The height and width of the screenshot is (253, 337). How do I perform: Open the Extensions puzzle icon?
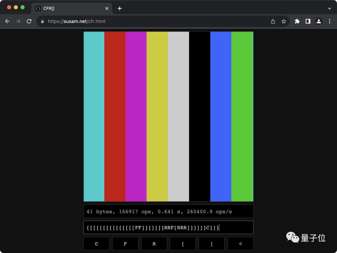tap(297, 21)
